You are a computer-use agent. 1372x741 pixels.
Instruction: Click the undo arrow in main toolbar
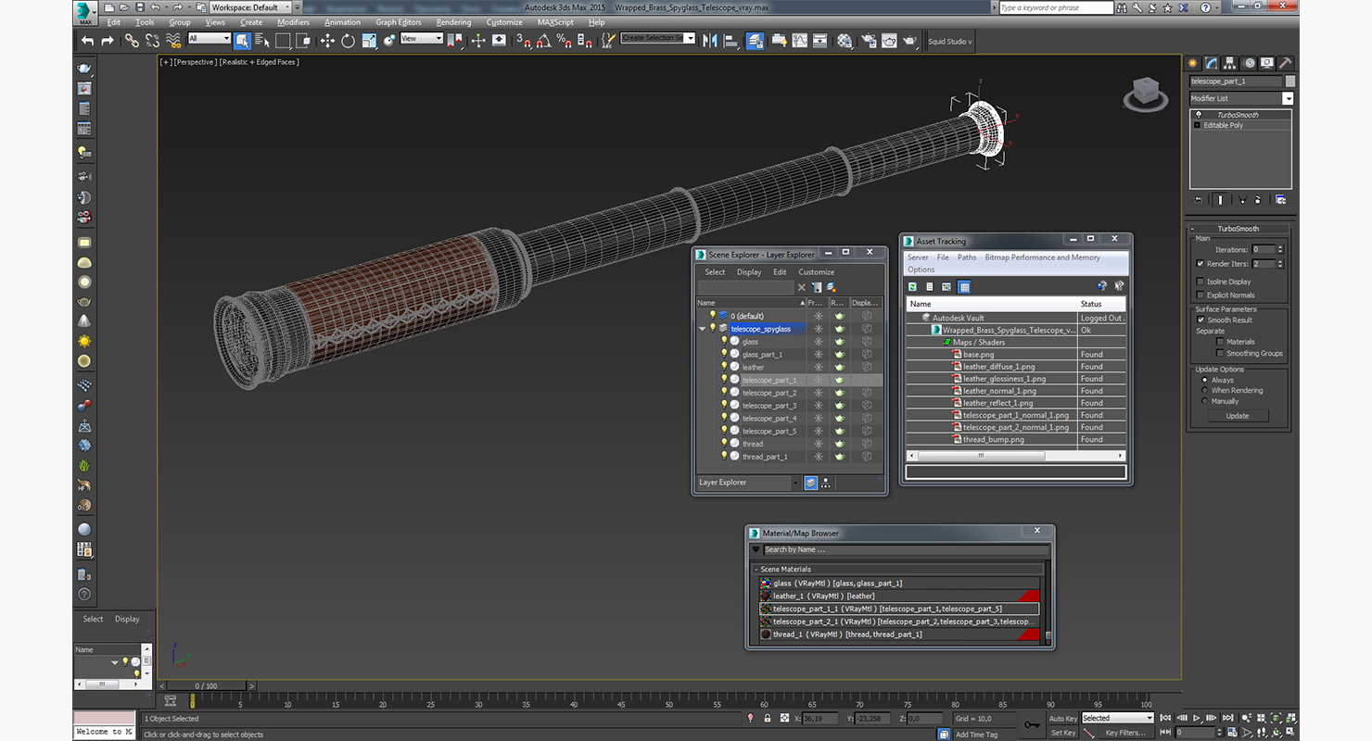pyautogui.click(x=87, y=41)
